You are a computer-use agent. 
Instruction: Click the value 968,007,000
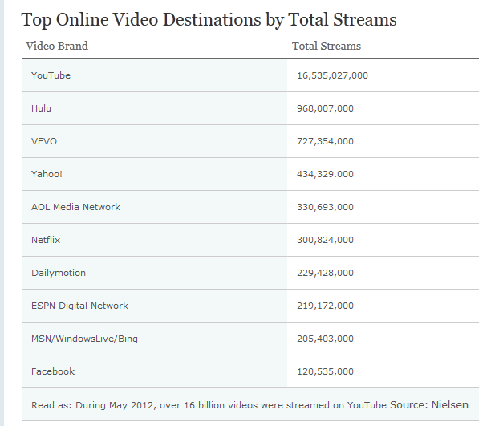[x=325, y=108]
